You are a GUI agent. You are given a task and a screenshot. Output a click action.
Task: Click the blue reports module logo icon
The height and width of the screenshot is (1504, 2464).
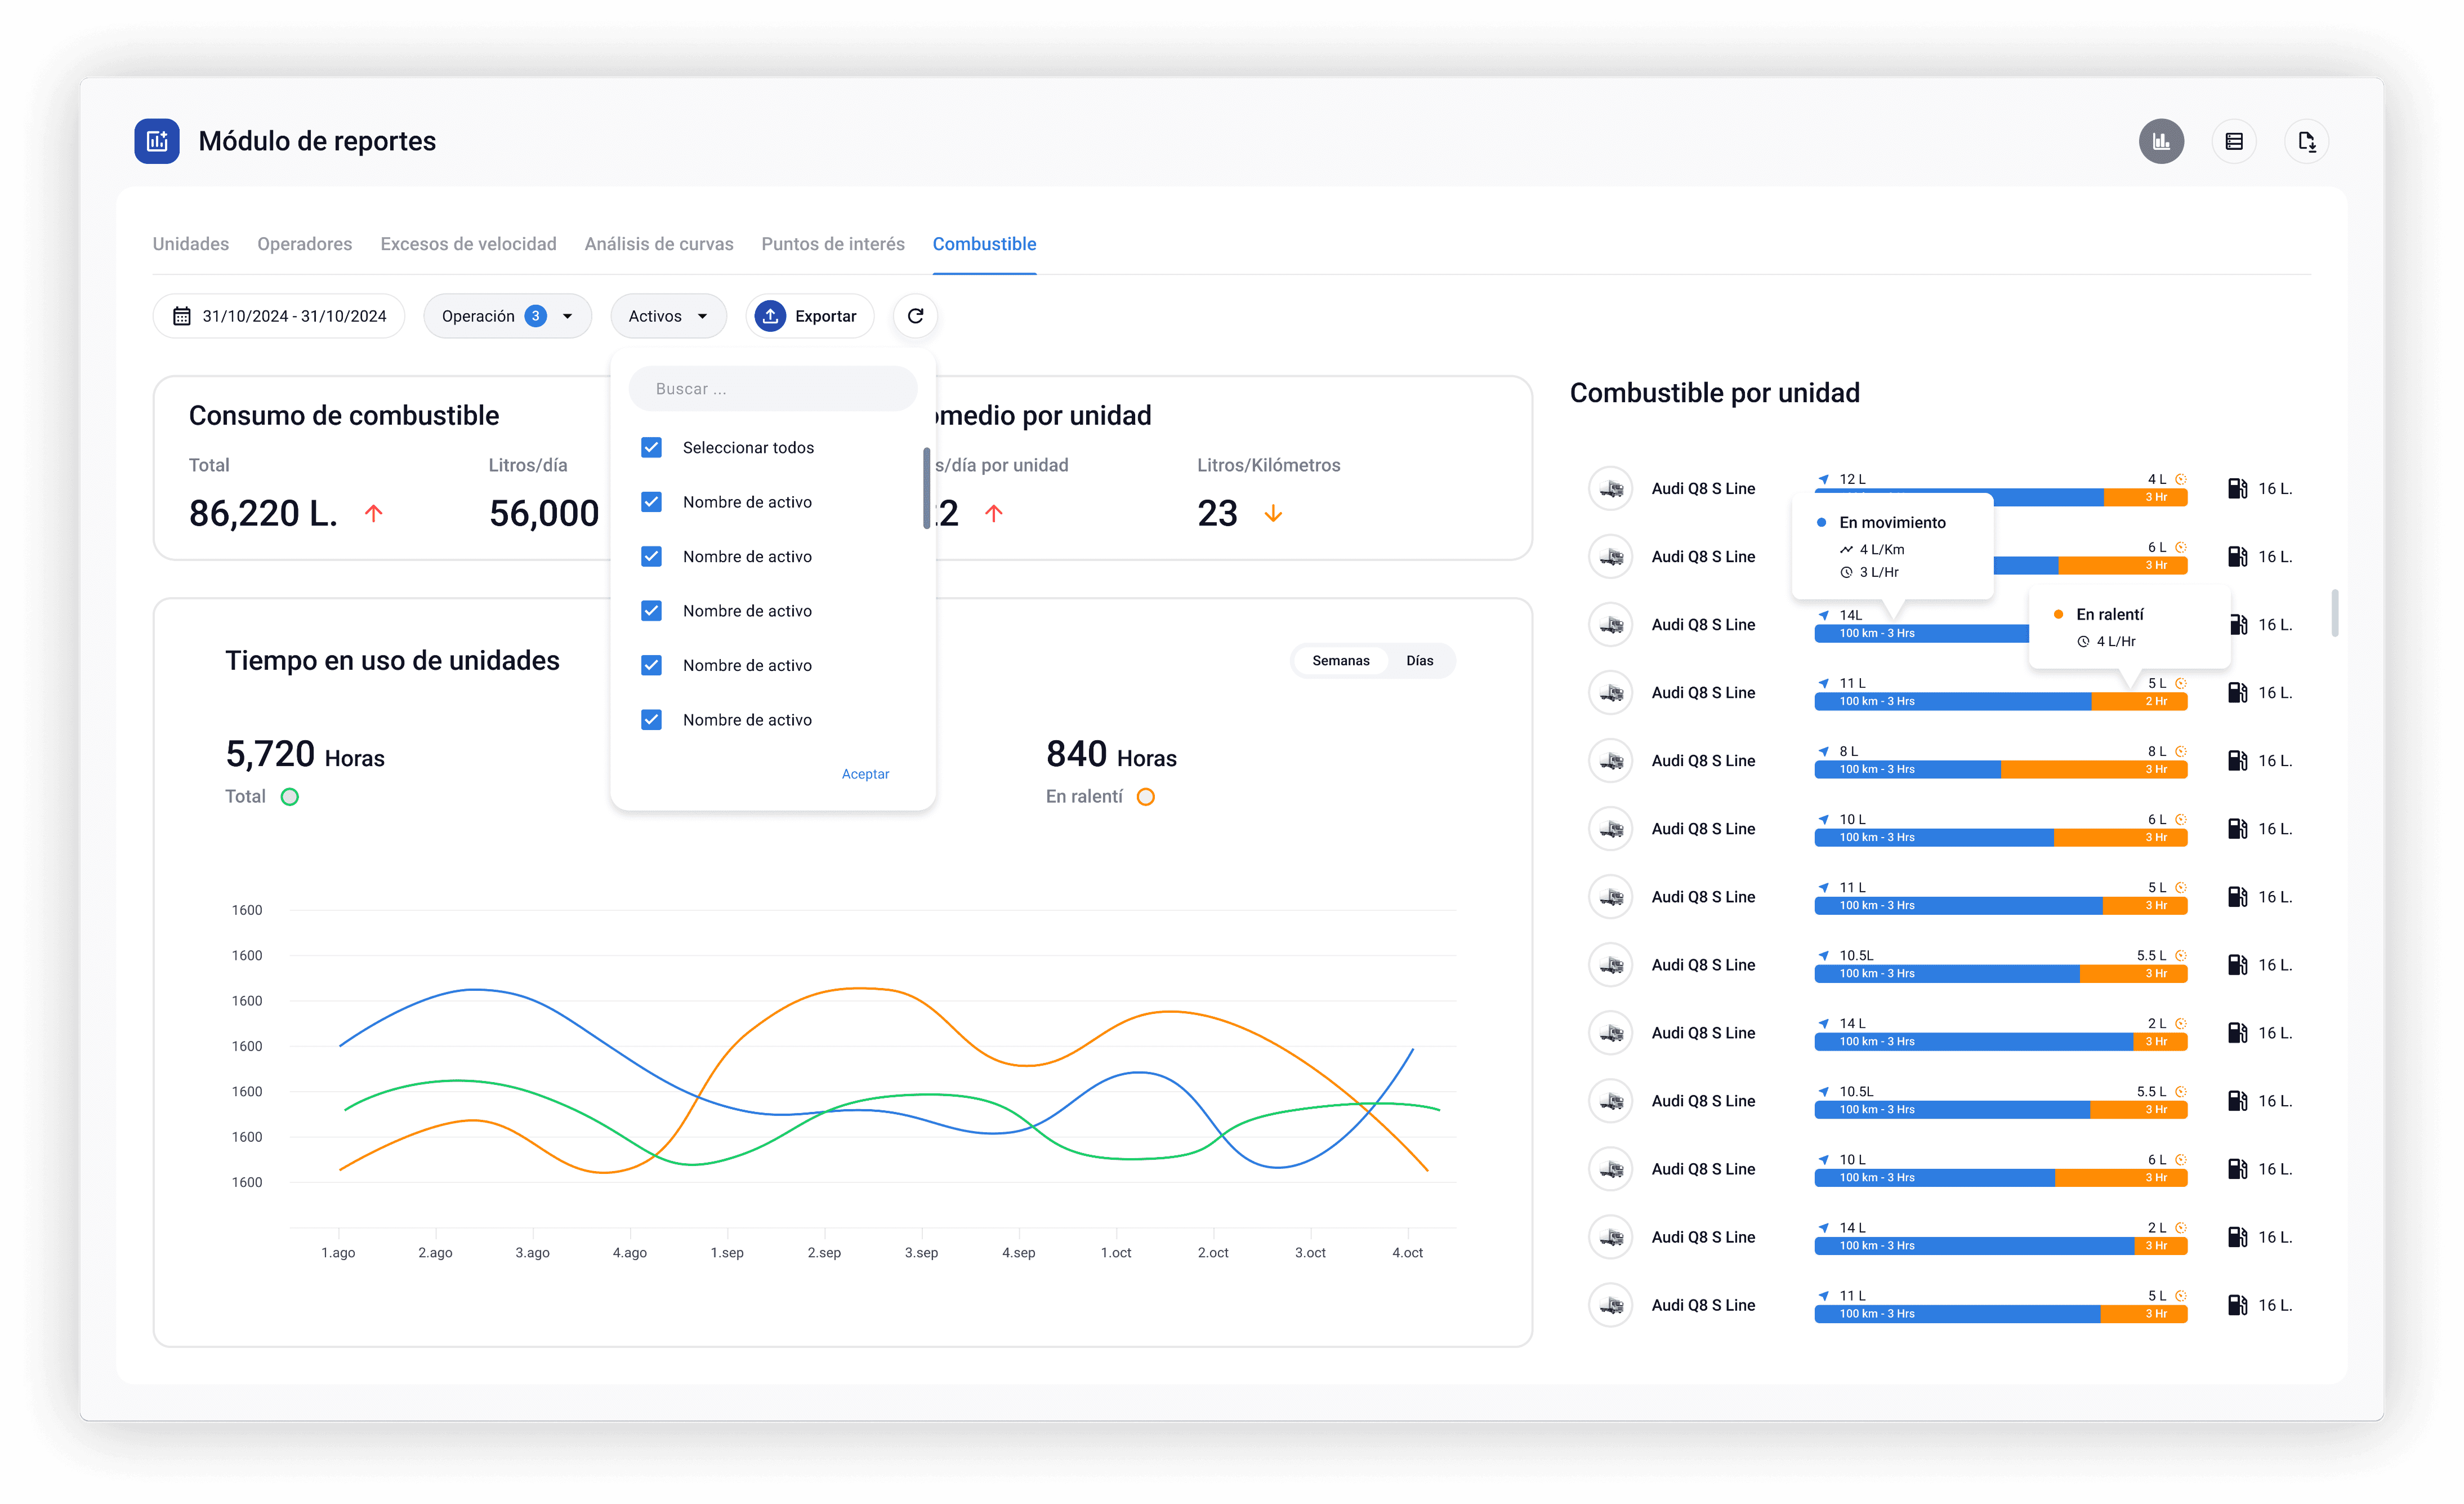[x=157, y=141]
